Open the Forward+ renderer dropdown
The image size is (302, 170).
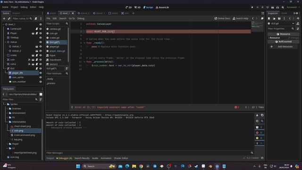coord(294,8)
